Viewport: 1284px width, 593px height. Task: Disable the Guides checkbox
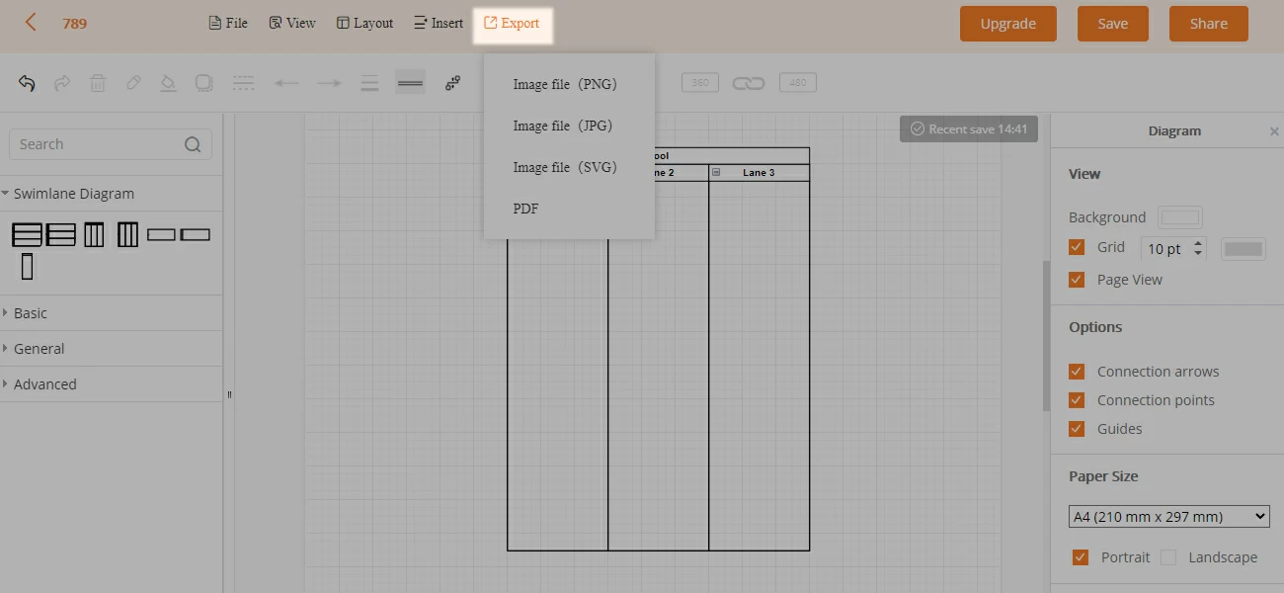pyautogui.click(x=1077, y=429)
